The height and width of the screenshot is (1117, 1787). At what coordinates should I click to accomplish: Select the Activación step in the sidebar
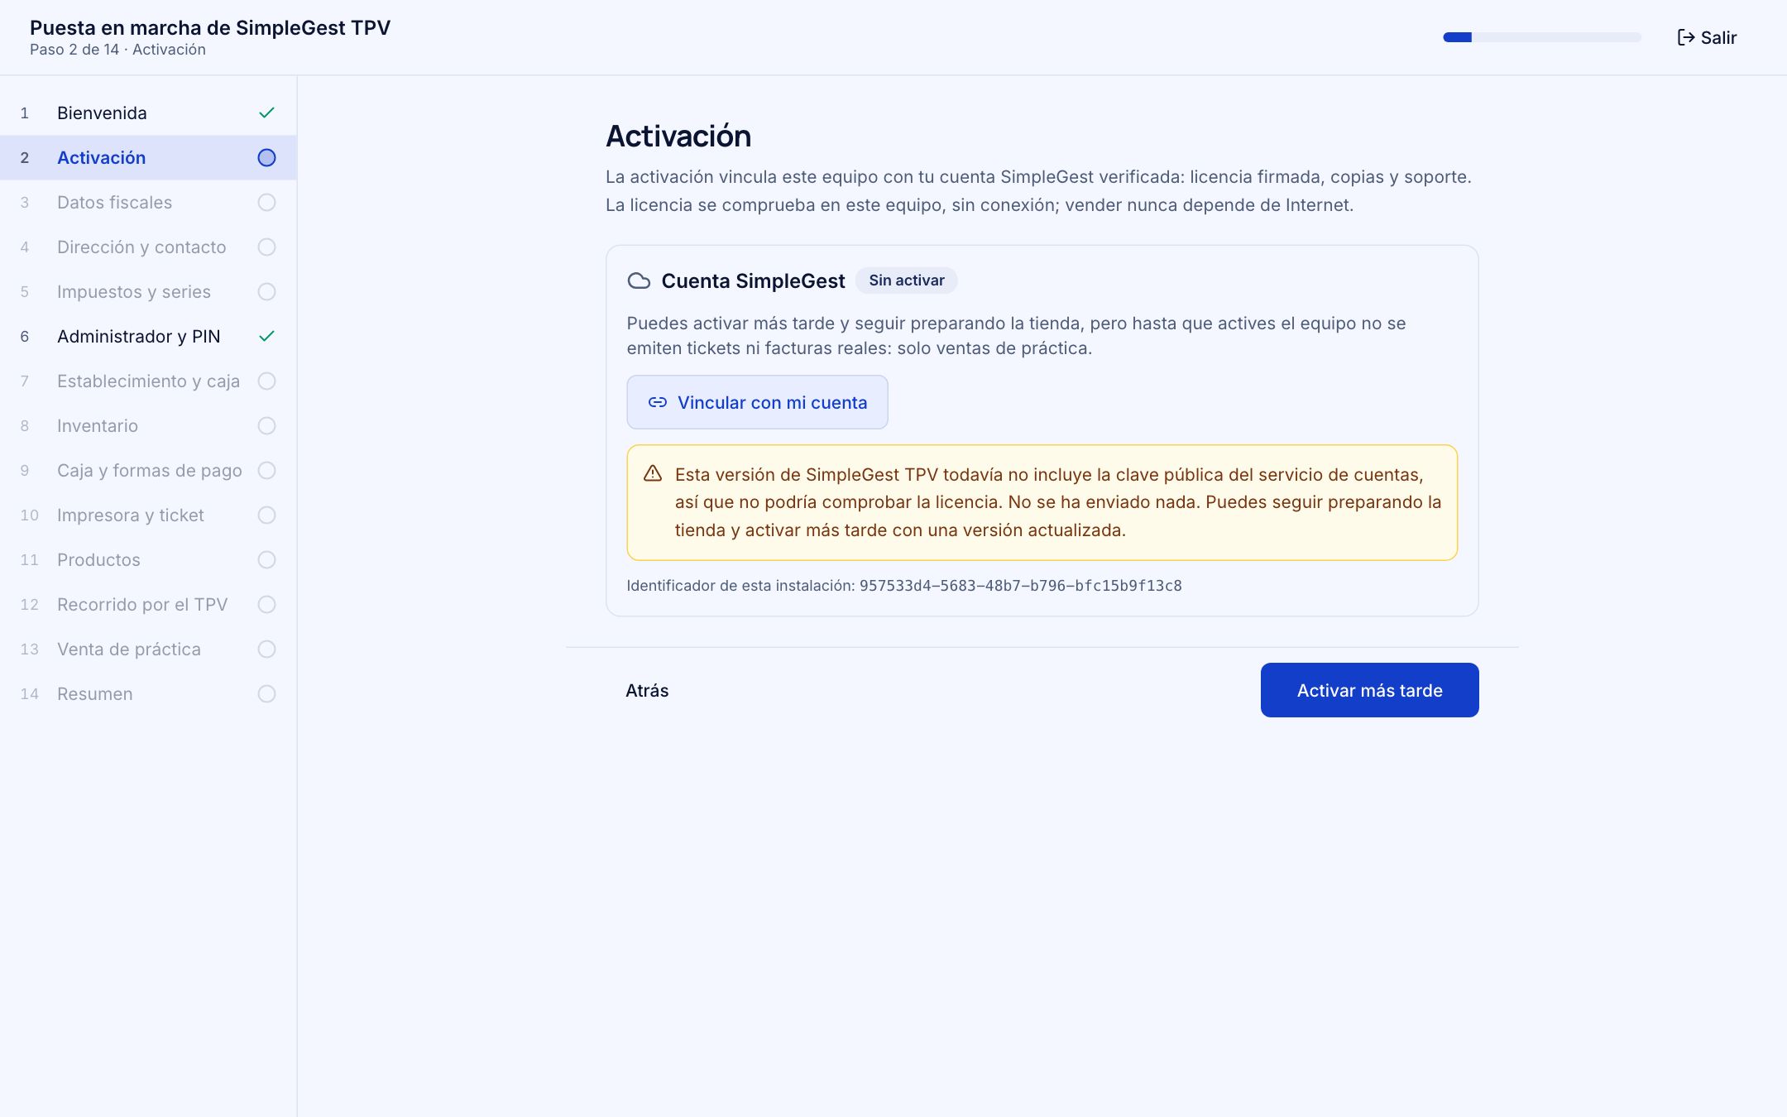(148, 157)
